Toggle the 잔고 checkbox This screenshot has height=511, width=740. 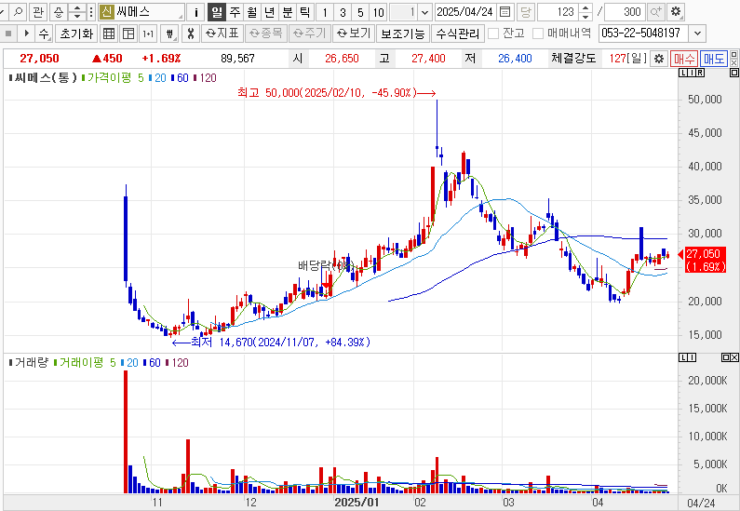493,34
